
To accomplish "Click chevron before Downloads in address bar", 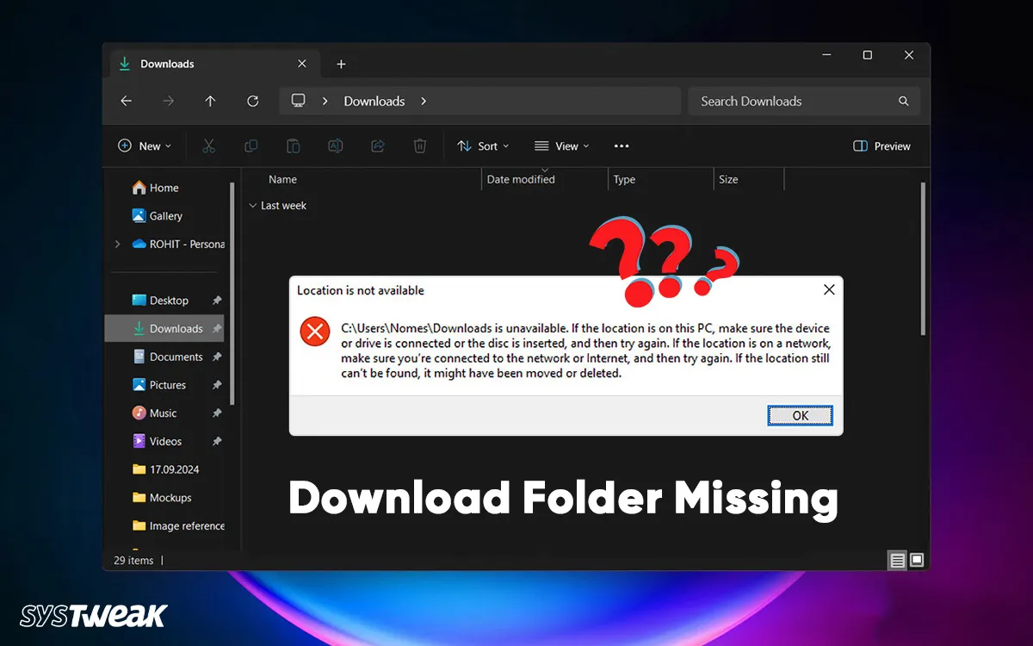I will pyautogui.click(x=325, y=101).
